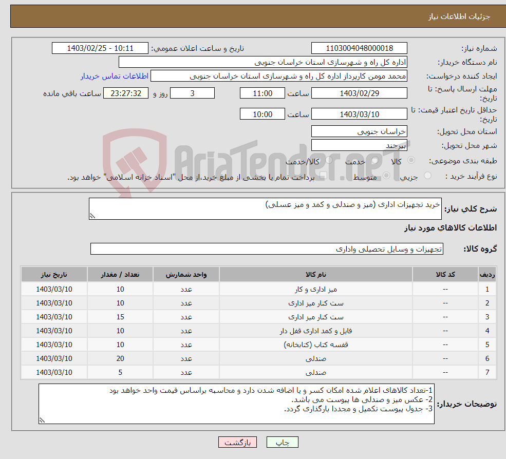Click the ردیف column header

click(488, 275)
